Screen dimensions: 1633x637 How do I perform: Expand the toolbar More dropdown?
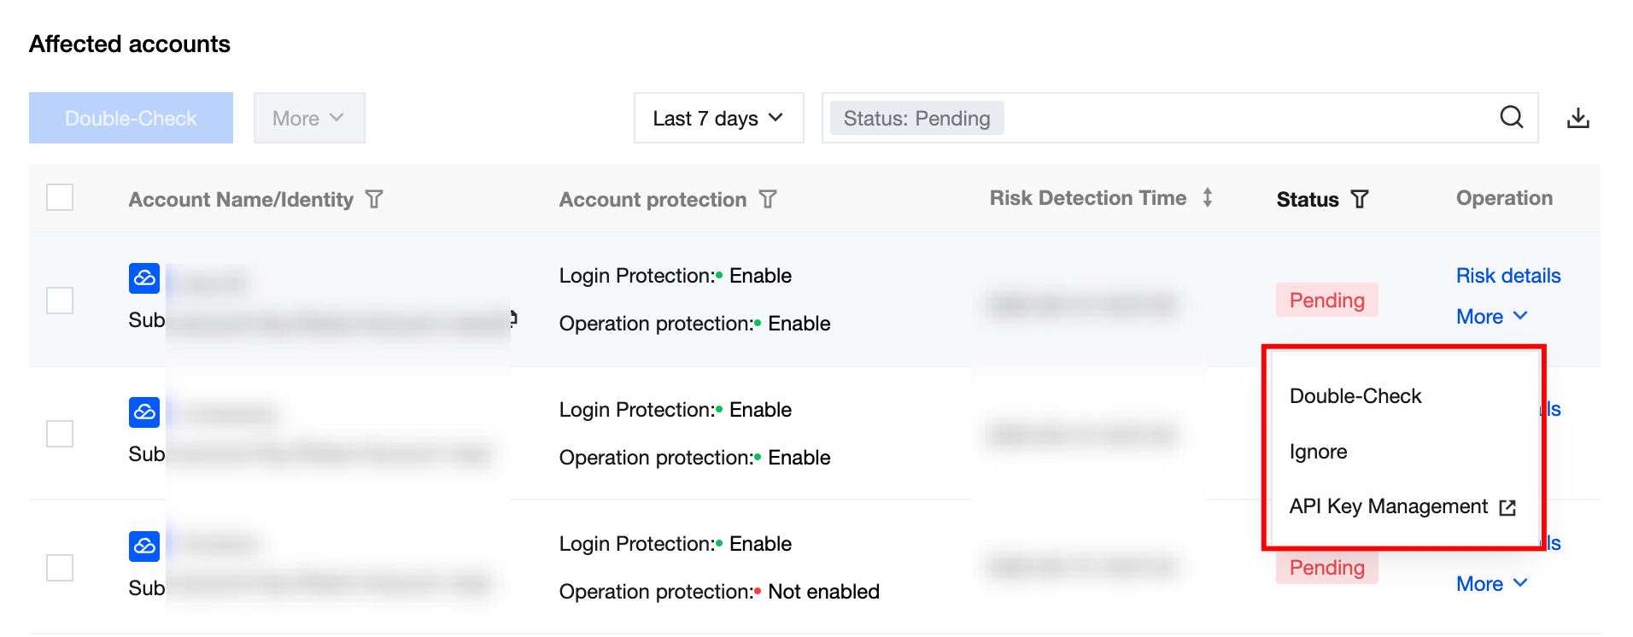point(308,118)
